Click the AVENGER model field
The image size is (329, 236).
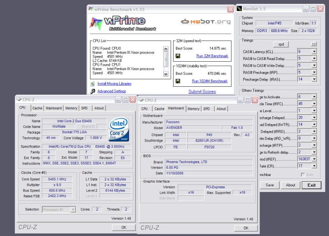tap(193, 127)
